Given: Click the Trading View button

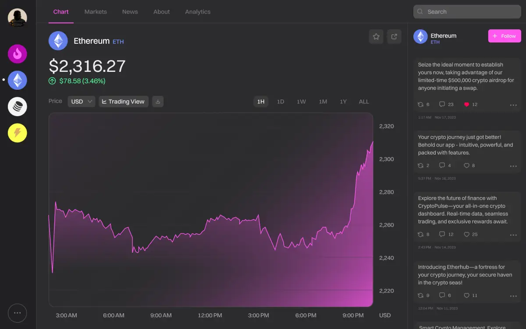Looking at the screenshot, I should (124, 102).
